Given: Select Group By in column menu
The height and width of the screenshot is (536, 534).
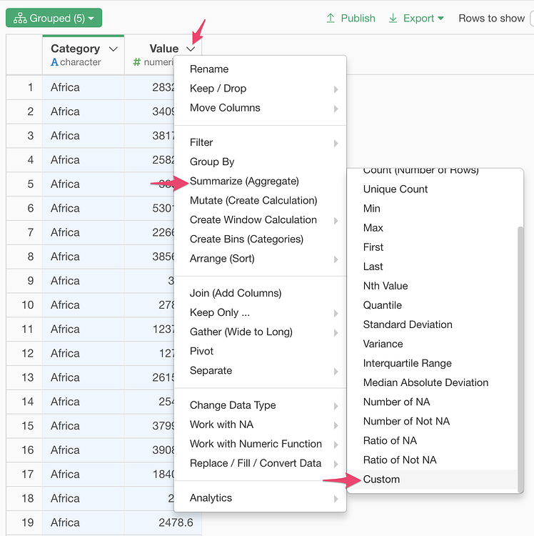Looking at the screenshot, I should (260, 162).
